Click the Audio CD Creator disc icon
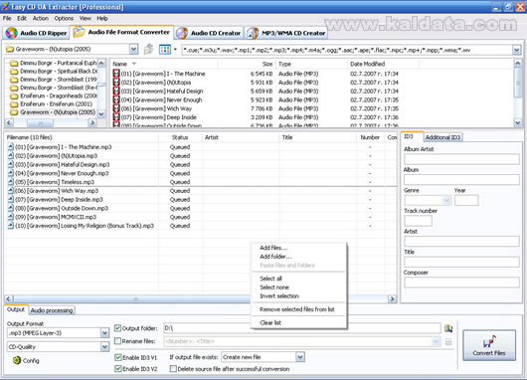527x380 pixels. [182, 33]
